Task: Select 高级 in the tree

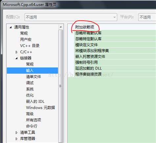Action: 30,114
